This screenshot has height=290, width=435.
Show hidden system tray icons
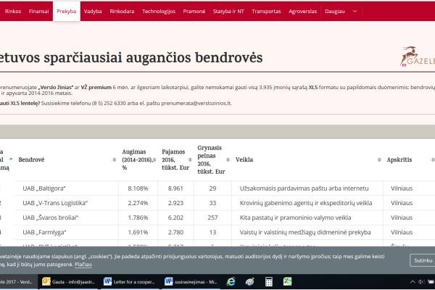413,282
